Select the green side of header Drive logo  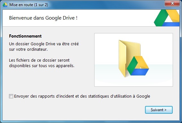[160, 18]
